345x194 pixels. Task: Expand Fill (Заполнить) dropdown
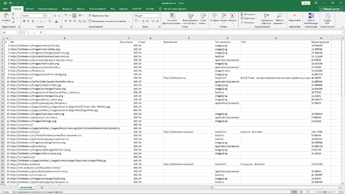tap(256, 19)
